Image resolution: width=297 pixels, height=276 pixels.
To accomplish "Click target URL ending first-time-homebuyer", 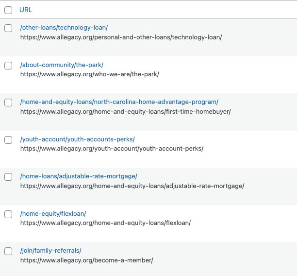I will tap(125, 111).
